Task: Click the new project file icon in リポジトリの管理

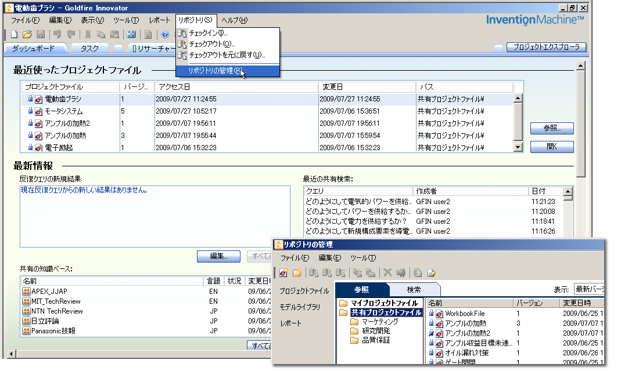Action: point(283,272)
